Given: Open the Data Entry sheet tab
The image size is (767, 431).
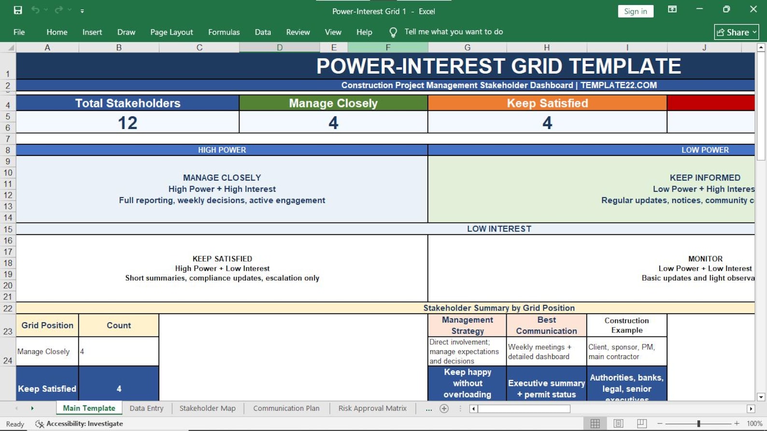Looking at the screenshot, I should click(x=146, y=408).
